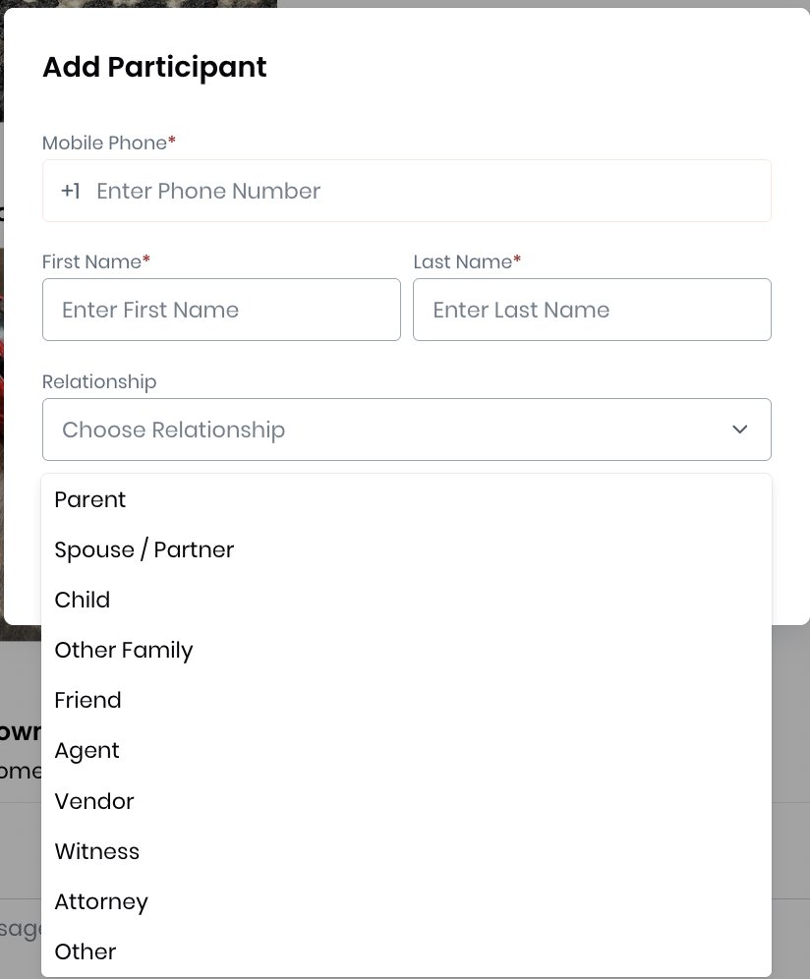The image size is (810, 979).
Task: Choose Other at the list bottom
Action: 86,951
